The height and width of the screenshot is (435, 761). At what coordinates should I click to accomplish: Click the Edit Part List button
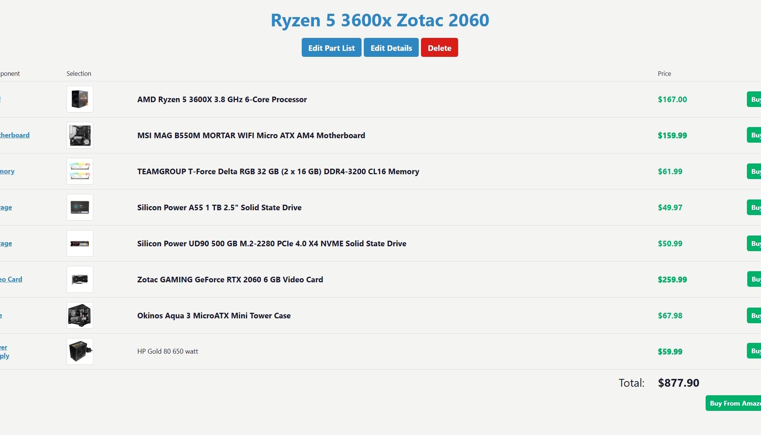331,48
